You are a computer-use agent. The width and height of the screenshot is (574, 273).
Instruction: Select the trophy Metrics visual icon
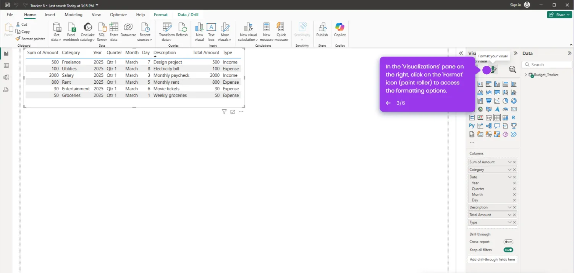[x=514, y=126]
